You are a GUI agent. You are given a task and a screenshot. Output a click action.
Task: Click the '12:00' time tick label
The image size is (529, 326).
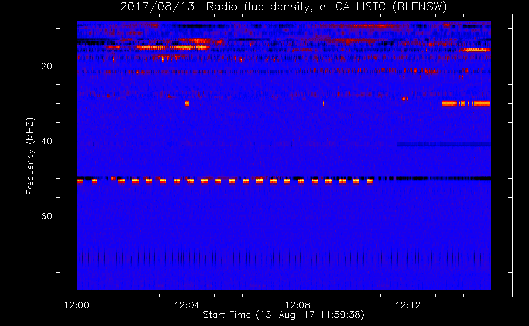pyautogui.click(x=77, y=305)
